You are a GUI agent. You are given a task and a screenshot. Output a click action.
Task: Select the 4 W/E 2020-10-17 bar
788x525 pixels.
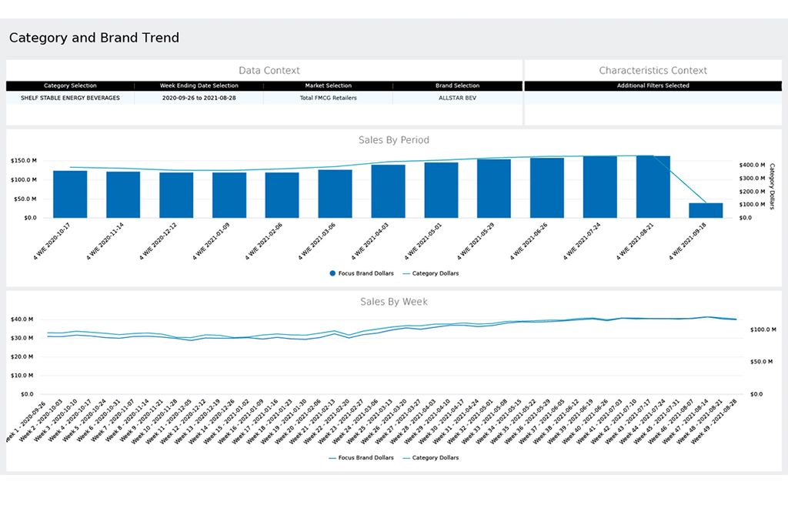[x=70, y=194]
